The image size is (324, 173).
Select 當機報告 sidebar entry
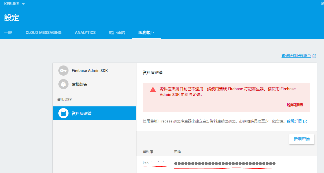pyautogui.click(x=94, y=84)
